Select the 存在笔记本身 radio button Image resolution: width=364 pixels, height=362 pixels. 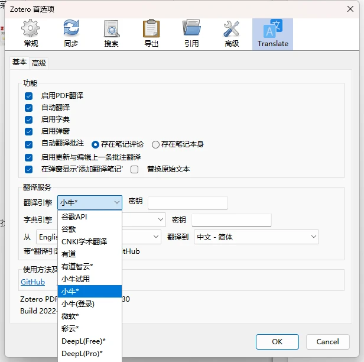point(155,144)
